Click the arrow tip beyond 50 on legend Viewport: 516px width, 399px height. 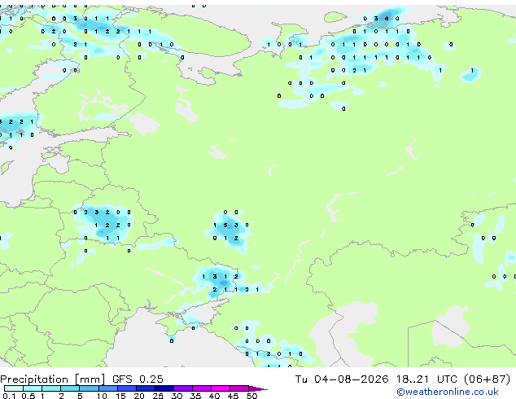point(258,388)
